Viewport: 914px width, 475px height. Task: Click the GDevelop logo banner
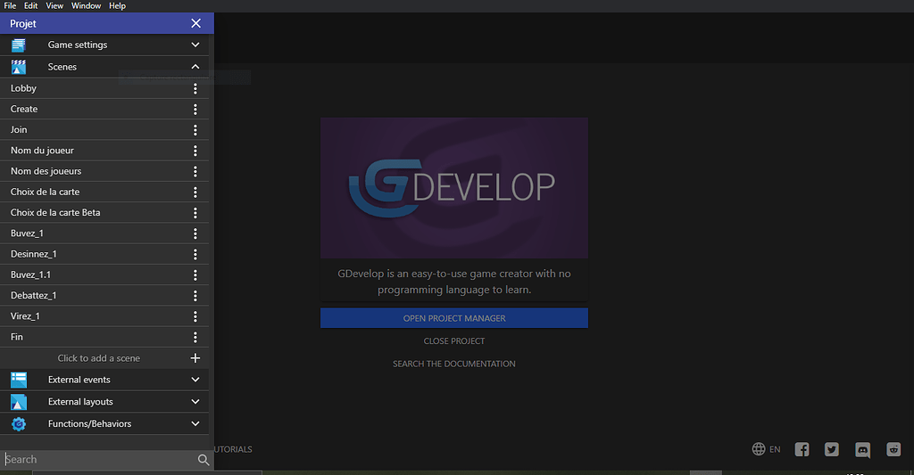[454, 188]
